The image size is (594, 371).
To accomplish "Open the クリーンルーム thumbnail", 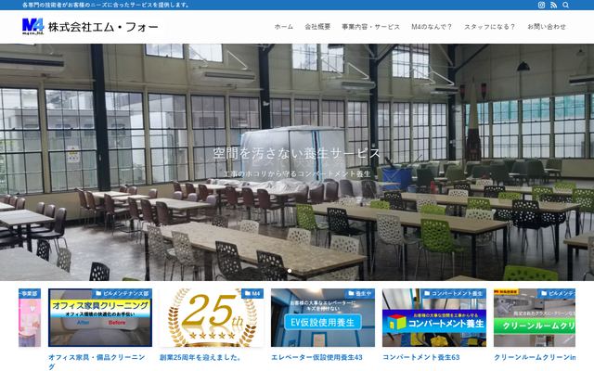I will coord(535,317).
